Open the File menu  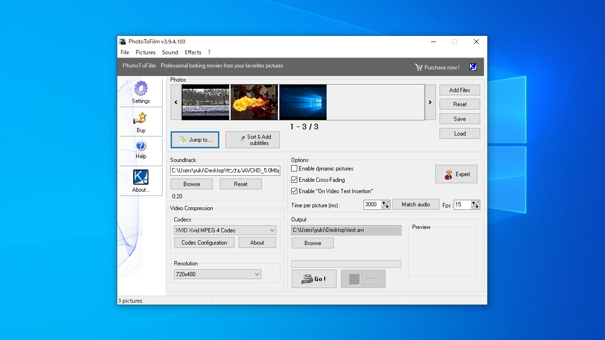(x=125, y=52)
